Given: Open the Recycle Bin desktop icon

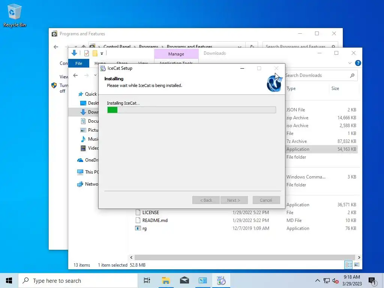Looking at the screenshot, I should pyautogui.click(x=15, y=15).
